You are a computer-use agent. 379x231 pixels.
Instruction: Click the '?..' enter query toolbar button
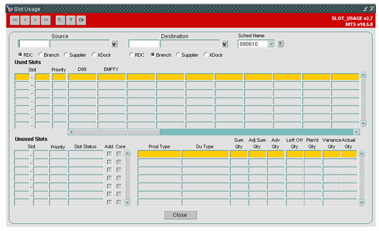click(x=60, y=20)
